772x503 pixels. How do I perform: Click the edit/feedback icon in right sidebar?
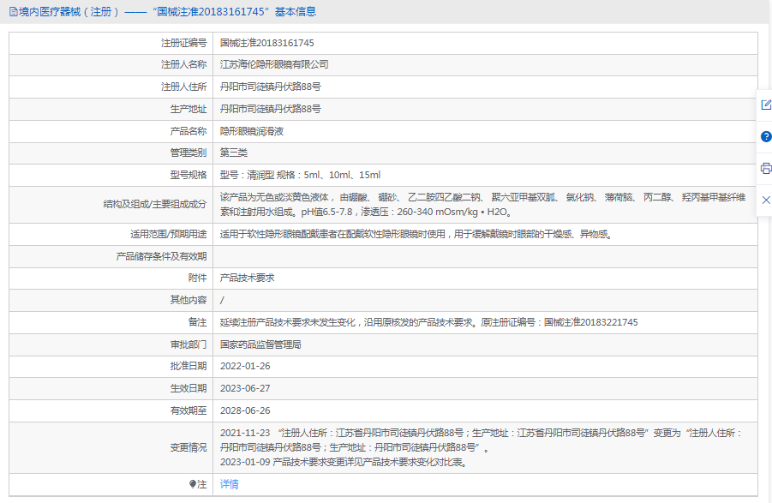point(766,105)
